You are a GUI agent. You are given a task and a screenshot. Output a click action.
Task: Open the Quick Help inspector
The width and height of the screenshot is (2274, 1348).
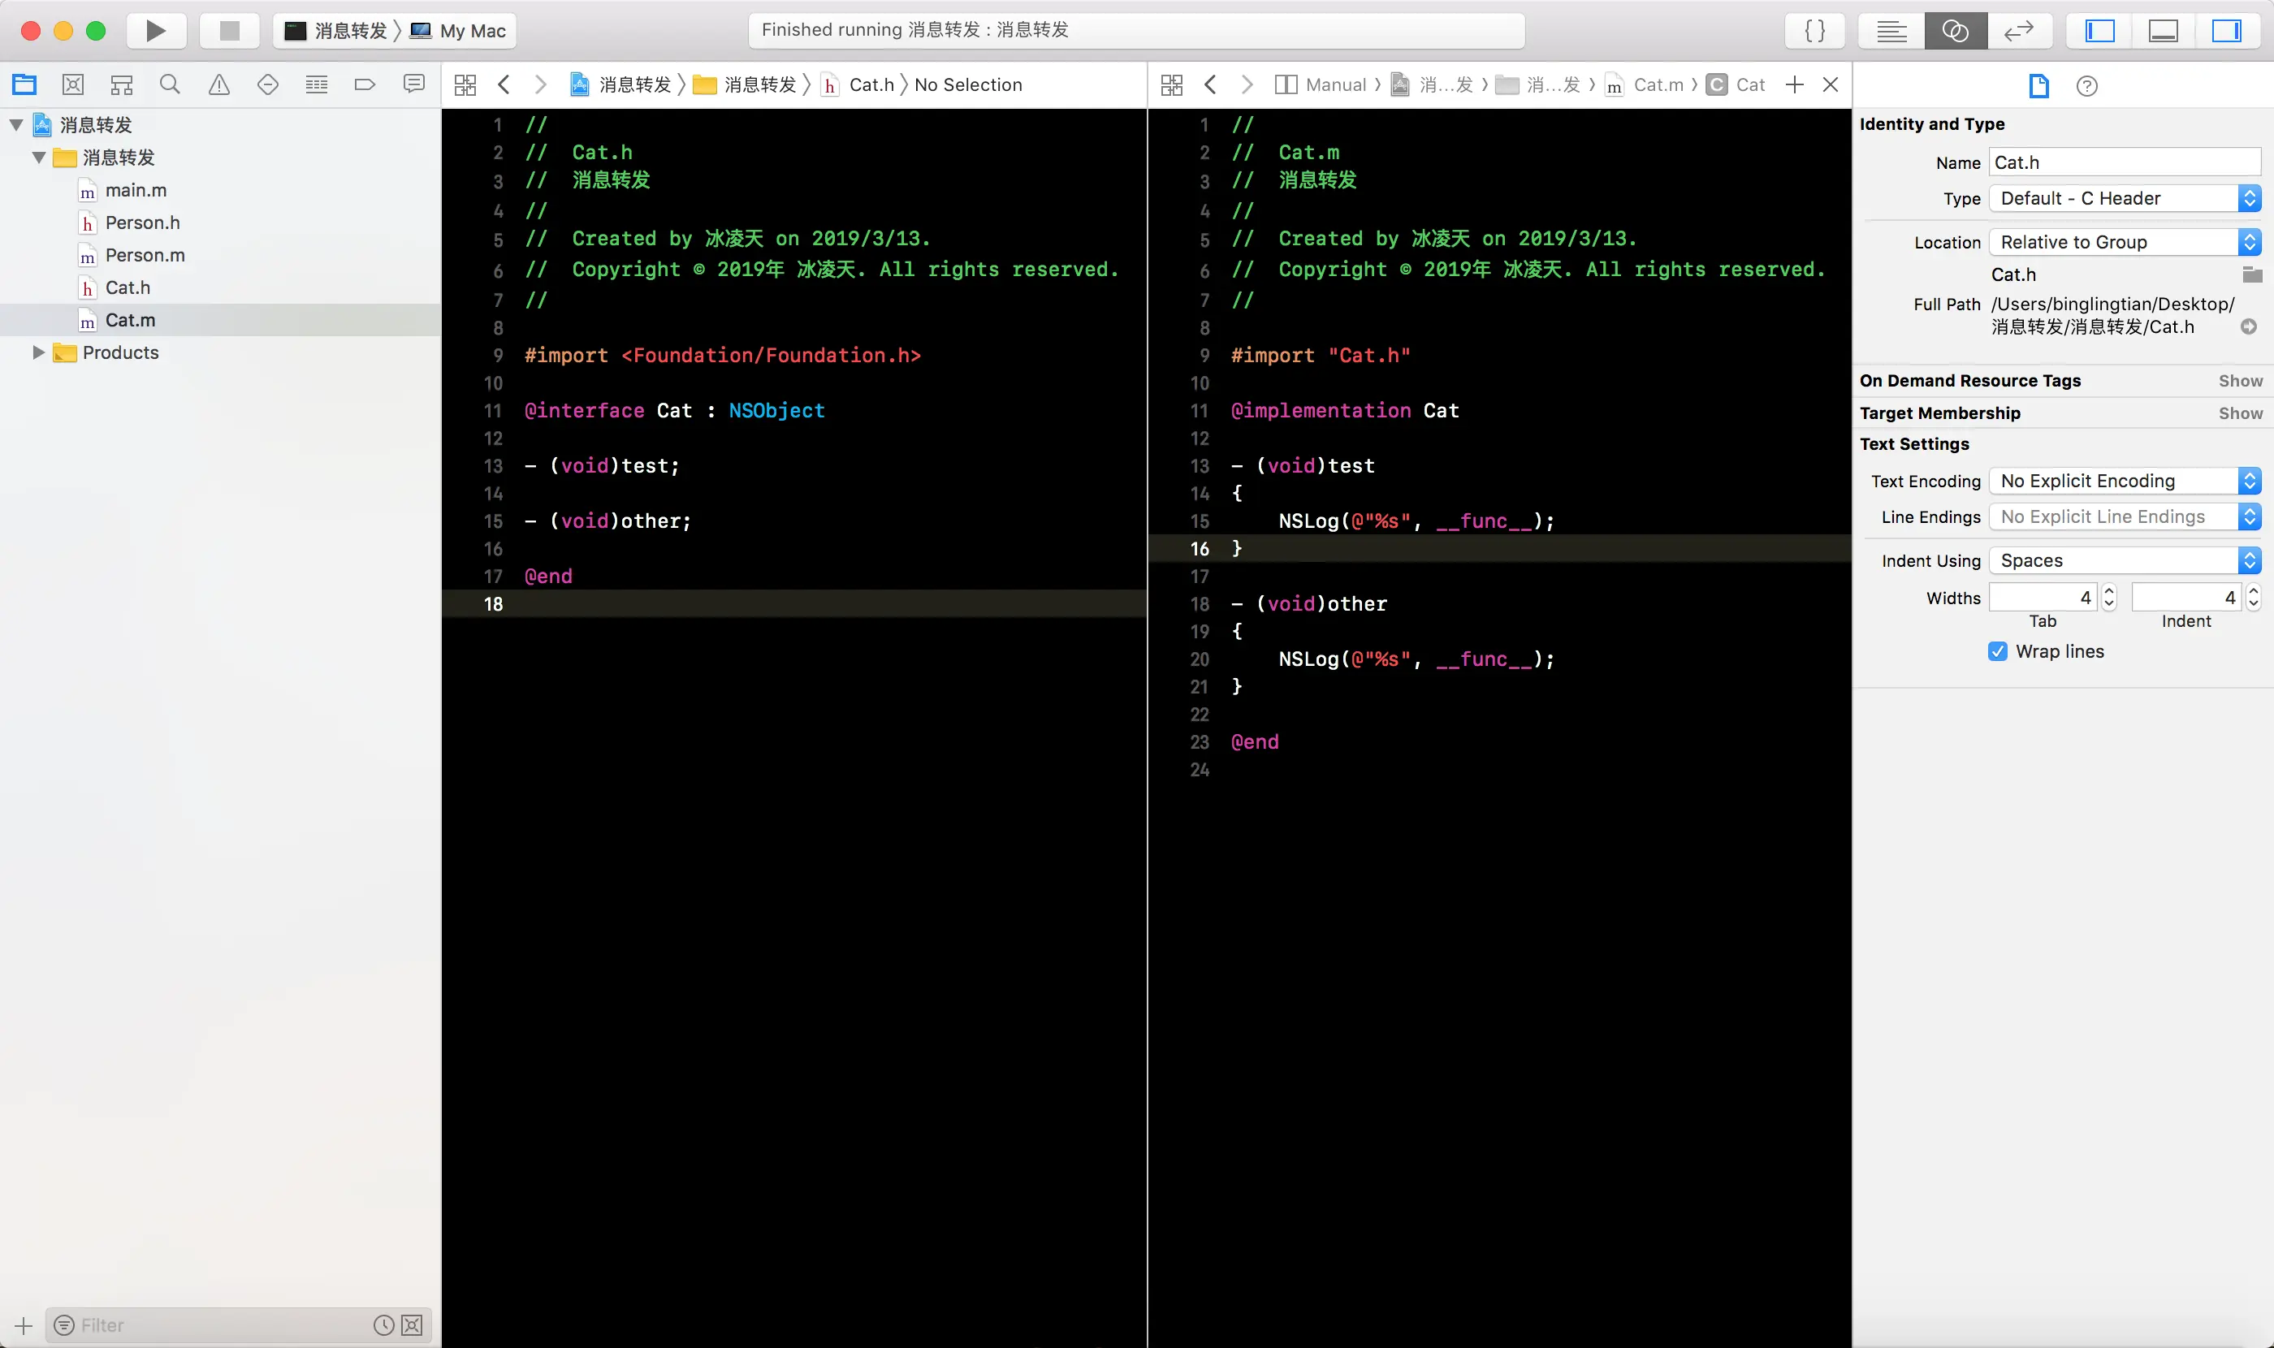coord(2087,86)
